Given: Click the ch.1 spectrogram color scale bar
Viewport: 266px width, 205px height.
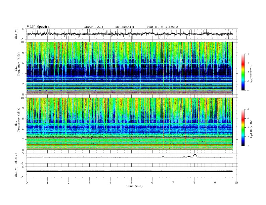Looking at the screenshot, I should click(243, 72).
